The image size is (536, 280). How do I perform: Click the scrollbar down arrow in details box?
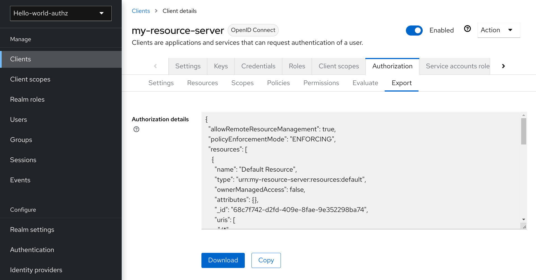point(523,220)
